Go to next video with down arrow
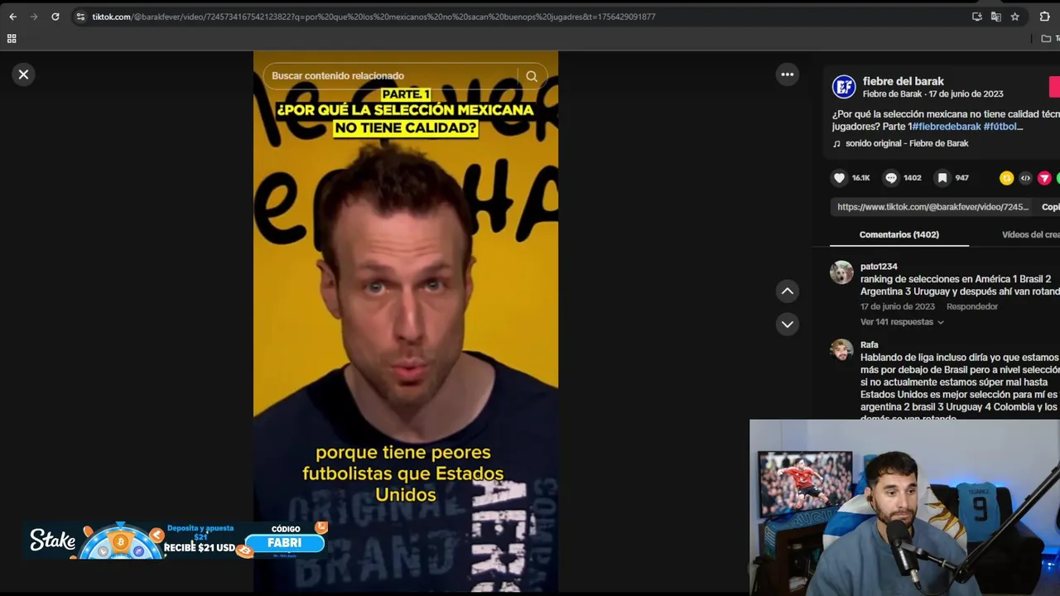 click(x=787, y=324)
